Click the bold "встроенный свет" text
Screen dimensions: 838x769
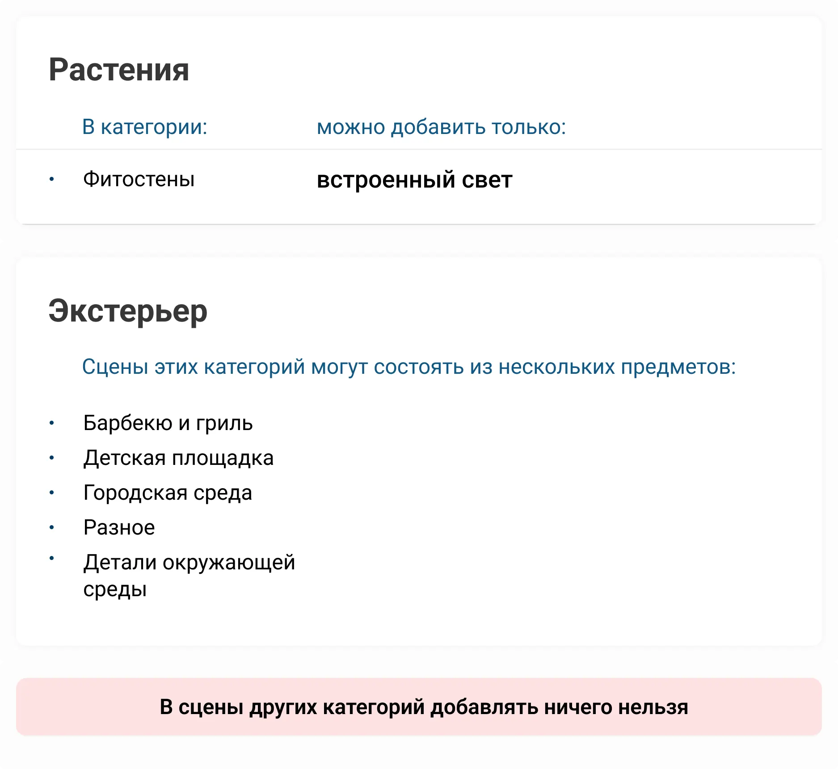point(414,180)
